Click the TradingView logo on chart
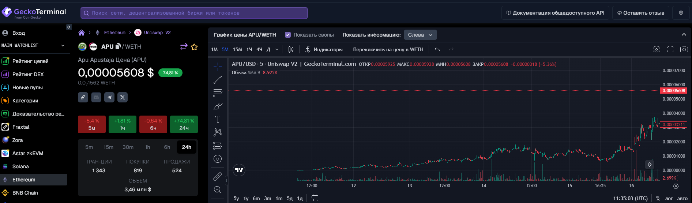This screenshot has height=203, width=692. pyautogui.click(x=239, y=170)
